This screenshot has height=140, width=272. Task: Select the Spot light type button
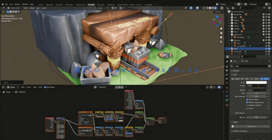click(x=255, y=79)
